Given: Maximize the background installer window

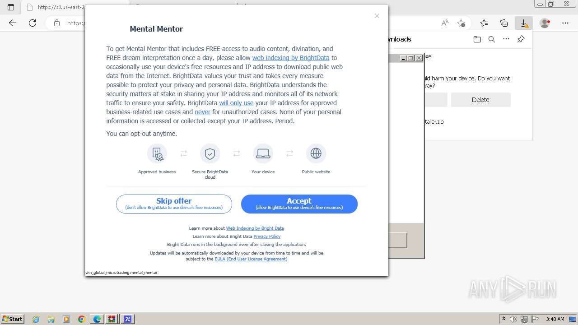Looking at the screenshot, I should [411, 58].
